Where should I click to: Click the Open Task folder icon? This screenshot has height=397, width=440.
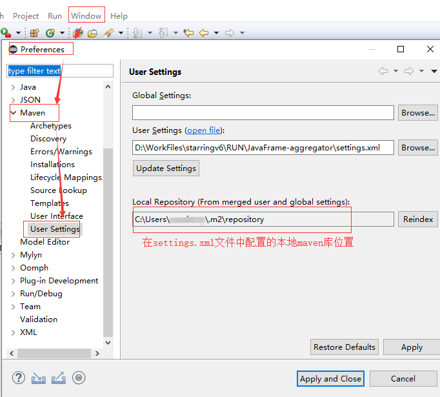92,33
